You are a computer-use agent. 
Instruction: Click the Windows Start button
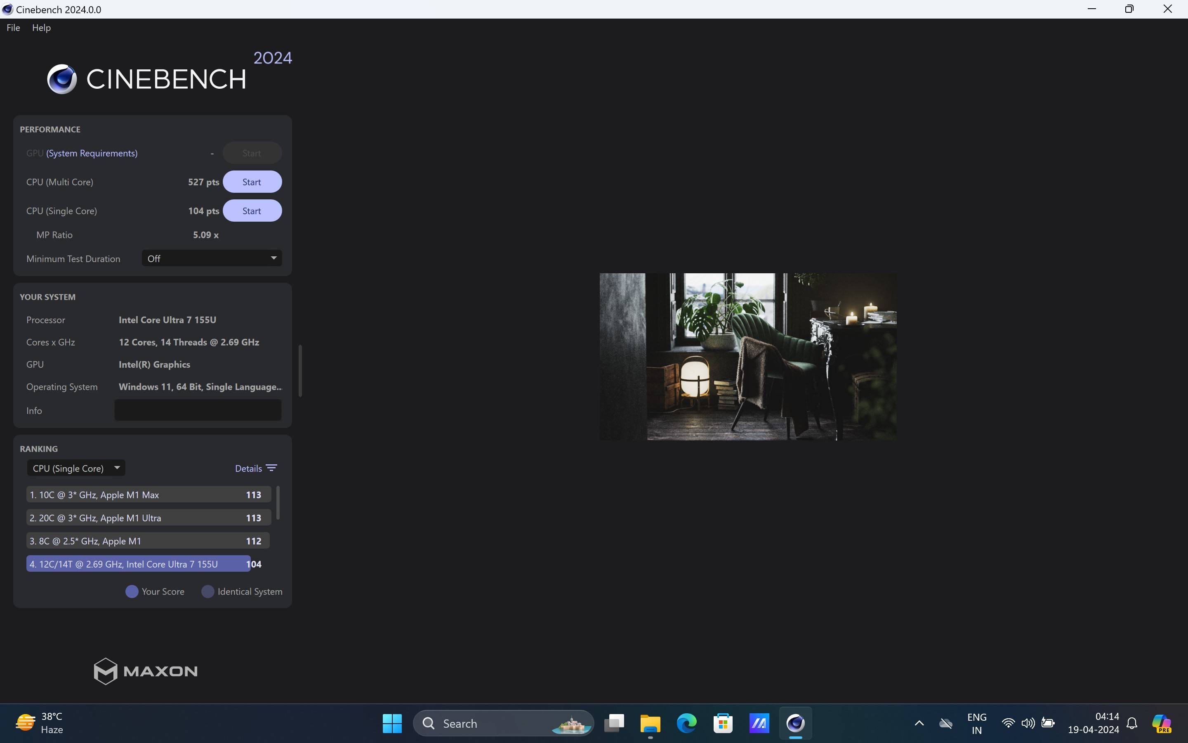click(392, 723)
